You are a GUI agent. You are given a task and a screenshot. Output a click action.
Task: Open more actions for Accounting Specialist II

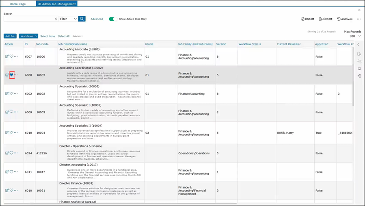click(16, 132)
